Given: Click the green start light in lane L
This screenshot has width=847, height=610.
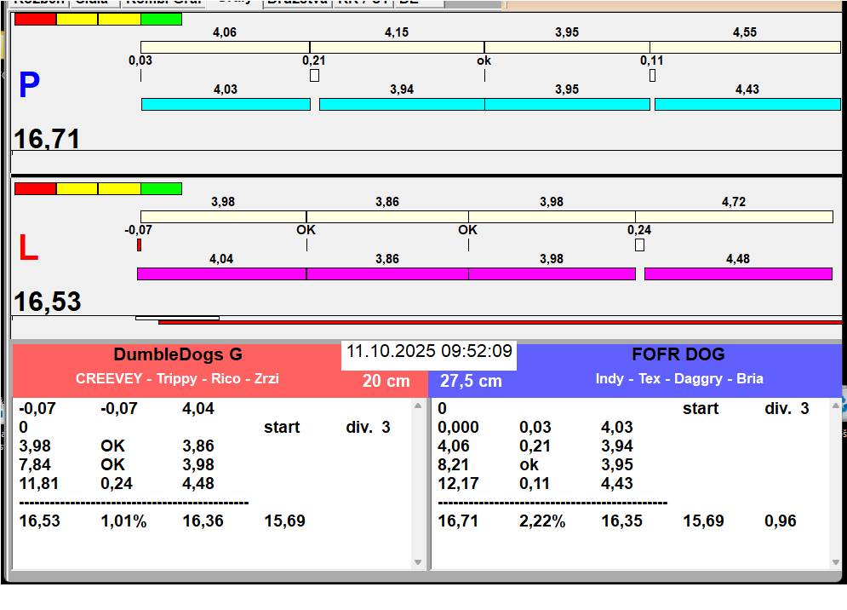Looking at the screenshot, I should tap(161, 188).
